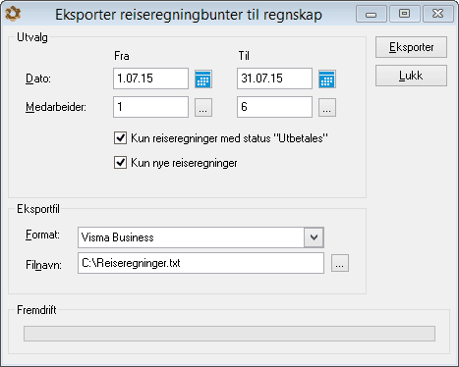459x367 pixels.
Task: Browse for Filnavn export file location
Action: coord(340,263)
